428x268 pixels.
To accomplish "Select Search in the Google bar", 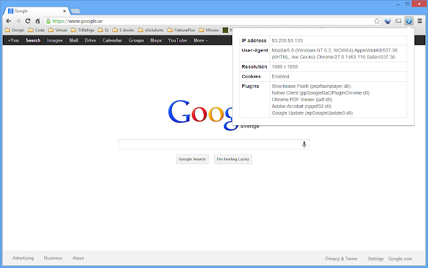I will 33,40.
